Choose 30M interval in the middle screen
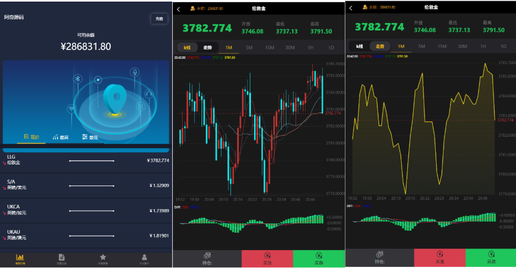 tap(290, 47)
